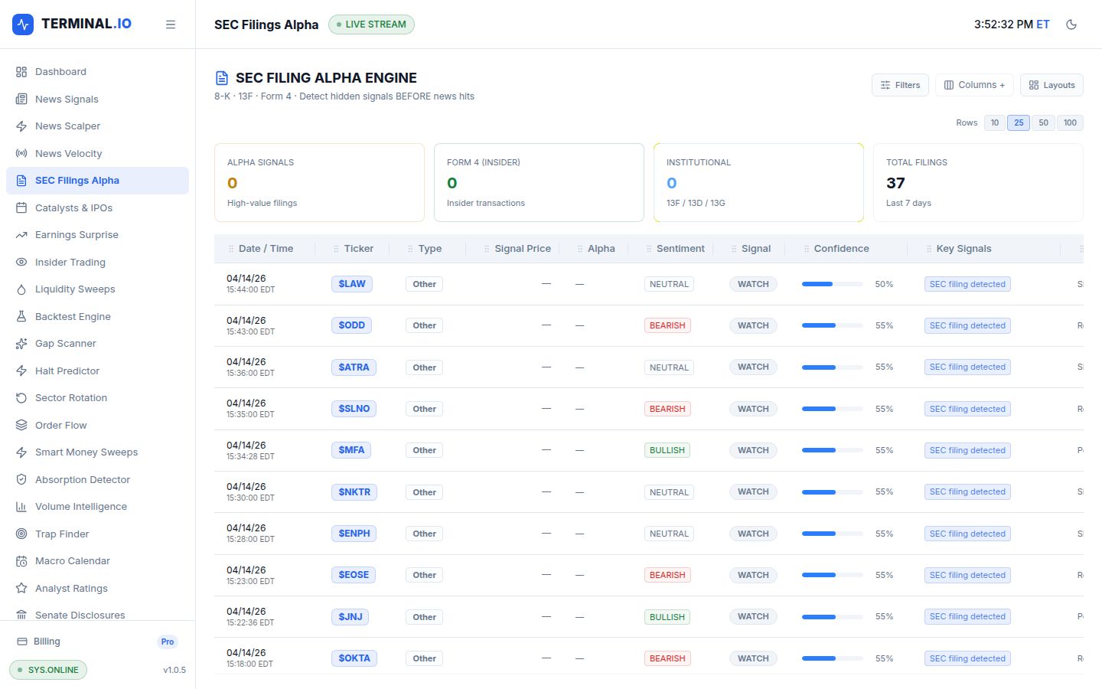Open Senate Disclosures in sidebar
The image size is (1102, 689).
pyautogui.click(x=97, y=615)
